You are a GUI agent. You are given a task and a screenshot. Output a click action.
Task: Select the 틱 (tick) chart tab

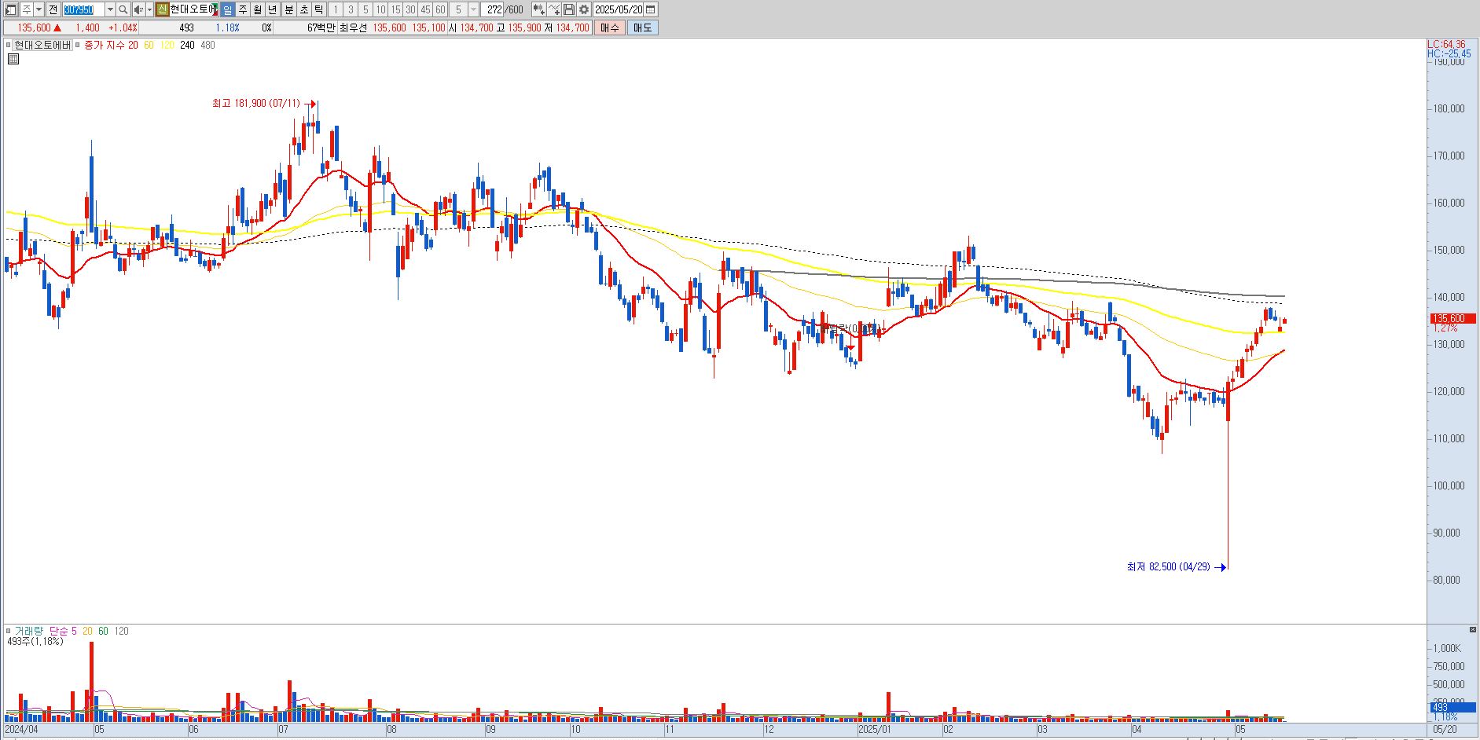coord(318,9)
